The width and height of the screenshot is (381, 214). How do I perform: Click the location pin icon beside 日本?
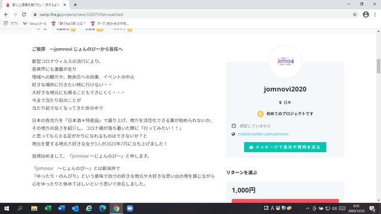pos(280,102)
